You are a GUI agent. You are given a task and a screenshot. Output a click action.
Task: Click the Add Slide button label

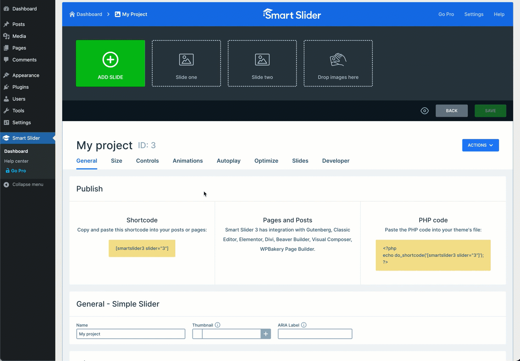coord(110,77)
